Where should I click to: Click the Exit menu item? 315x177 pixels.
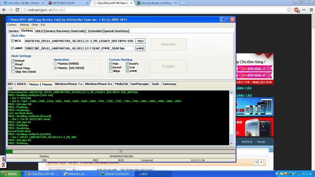43,25
